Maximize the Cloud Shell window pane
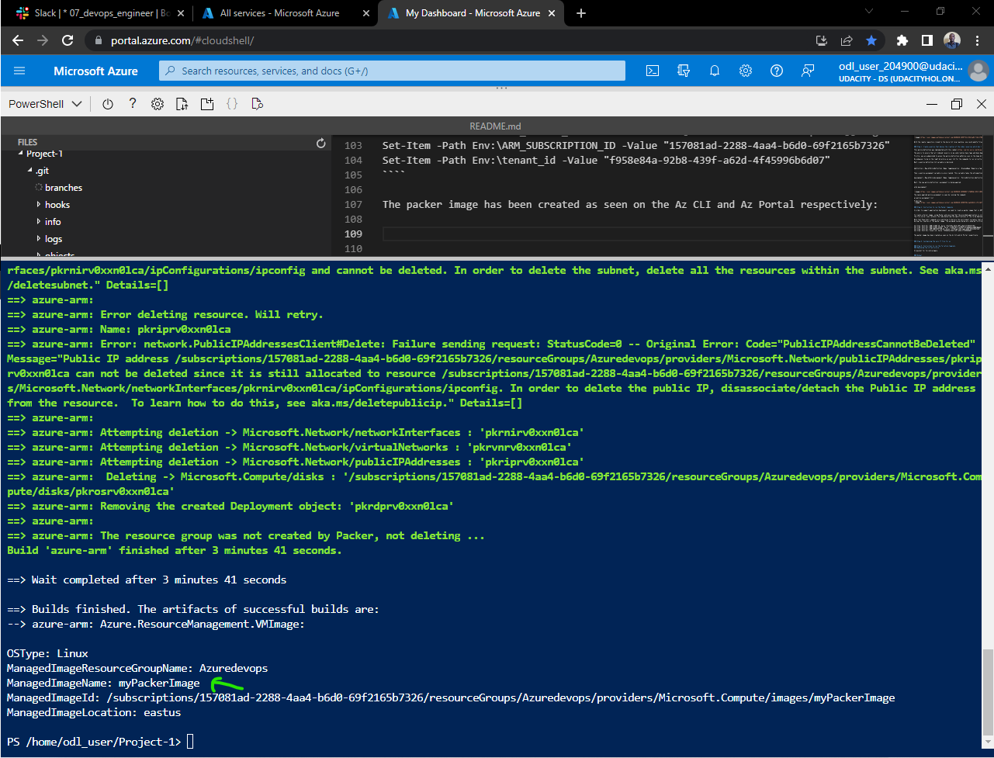This screenshot has width=994, height=758. (955, 103)
